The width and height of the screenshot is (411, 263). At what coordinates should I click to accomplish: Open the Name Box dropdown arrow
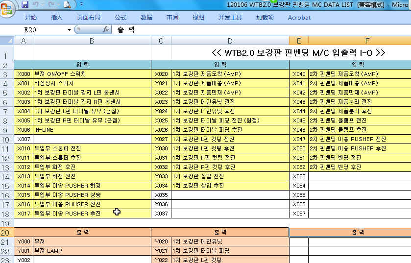pos(69,30)
